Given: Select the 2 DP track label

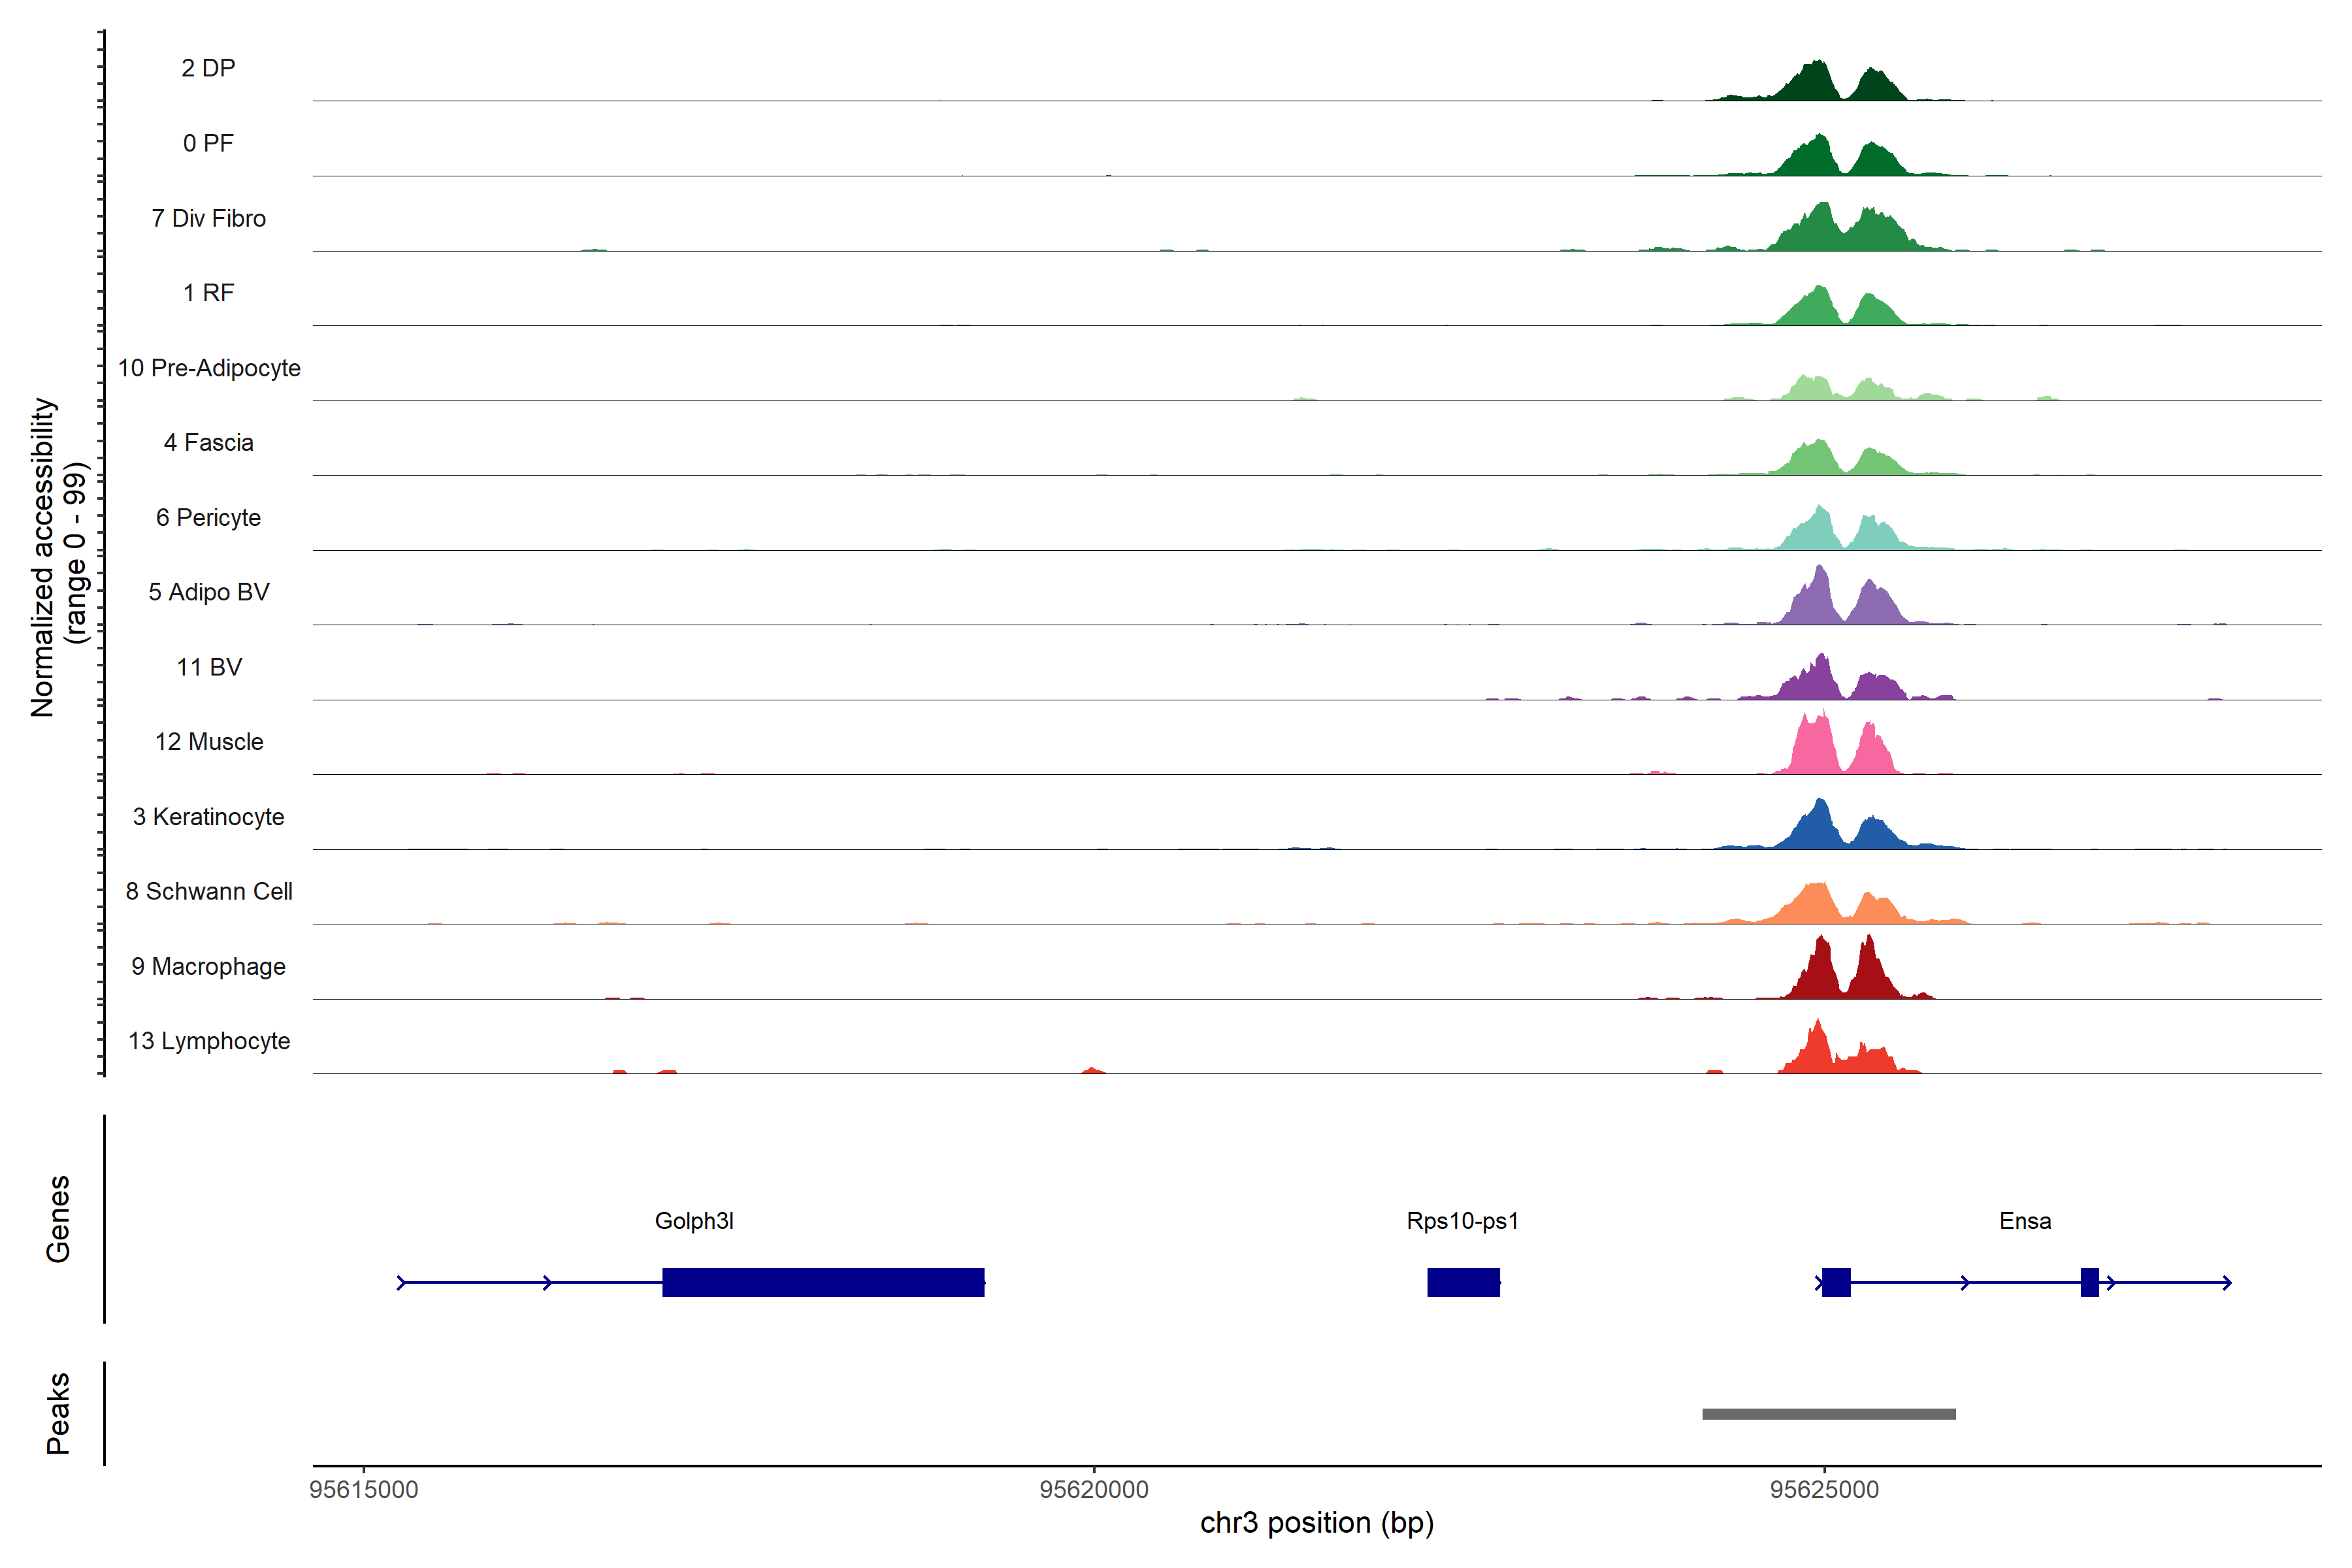Looking at the screenshot, I should coord(208,68).
